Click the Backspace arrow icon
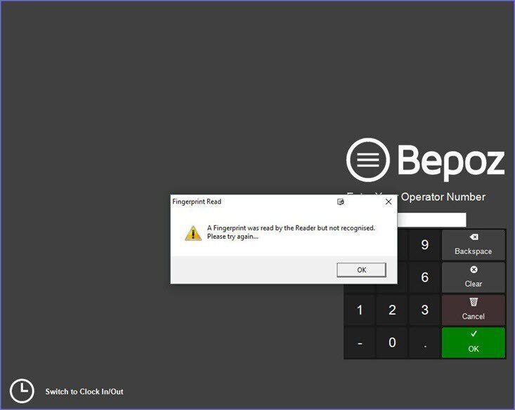Viewport: 515px width, 410px height. 474,237
